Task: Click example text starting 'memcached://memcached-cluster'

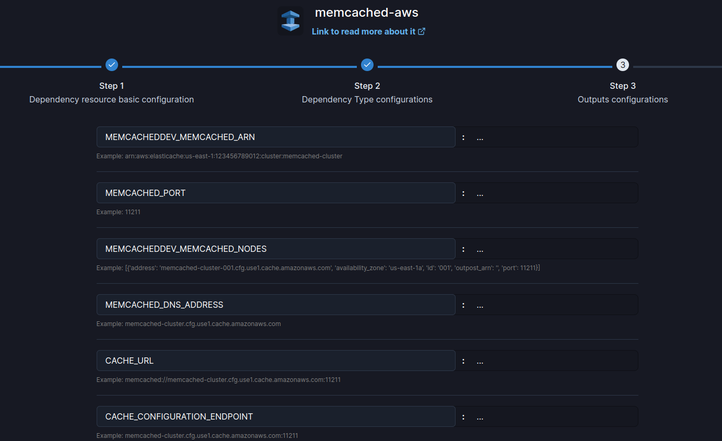Action: click(218, 380)
